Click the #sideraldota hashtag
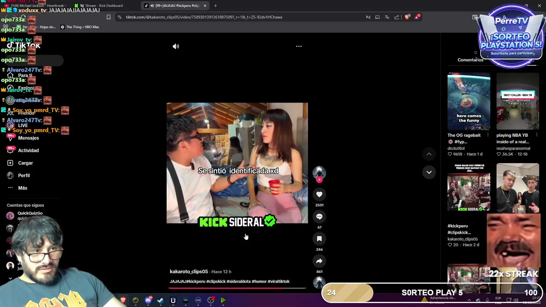Image resolution: width=546 pixels, height=307 pixels. pyautogui.click(x=238, y=281)
